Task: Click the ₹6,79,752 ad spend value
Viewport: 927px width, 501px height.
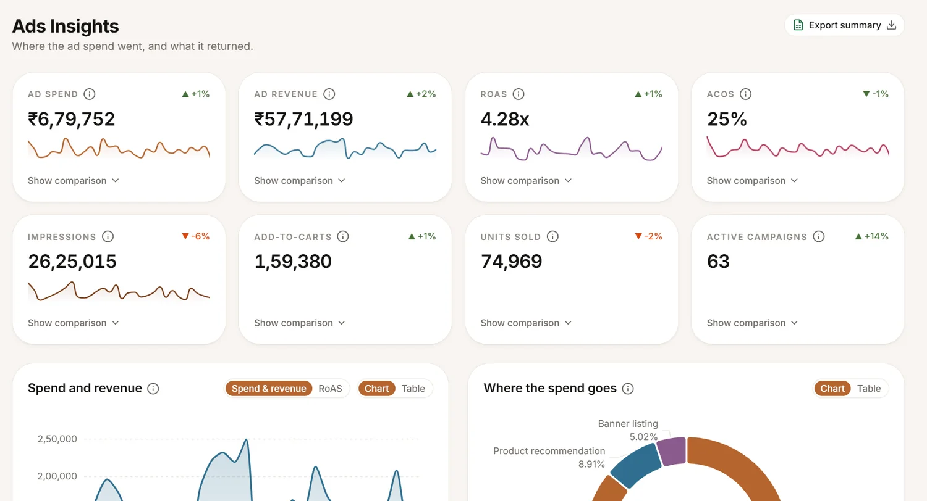Action: coord(72,119)
